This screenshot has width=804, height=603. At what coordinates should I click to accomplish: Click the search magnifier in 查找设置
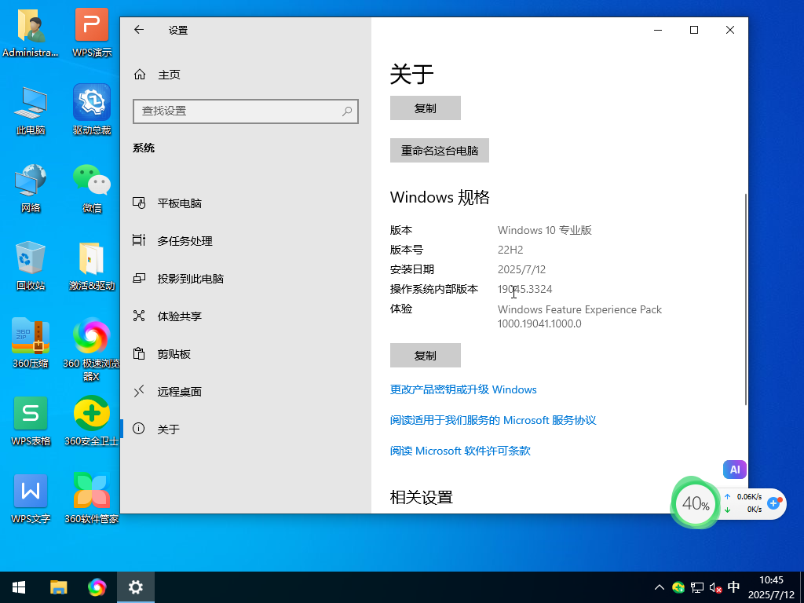click(347, 111)
